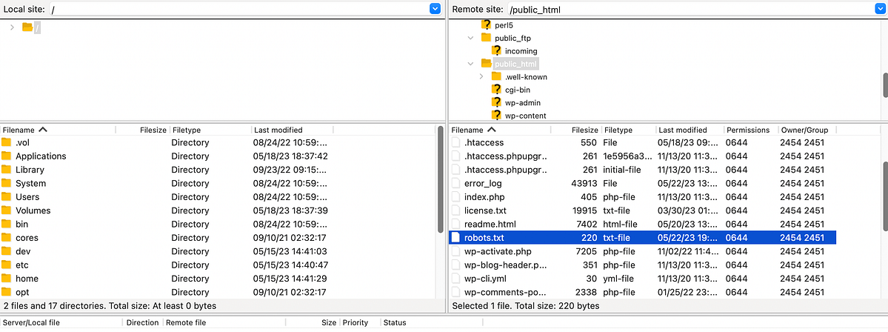This screenshot has width=888, height=332.
Task: Click the index.php file icon
Action: (x=456, y=197)
